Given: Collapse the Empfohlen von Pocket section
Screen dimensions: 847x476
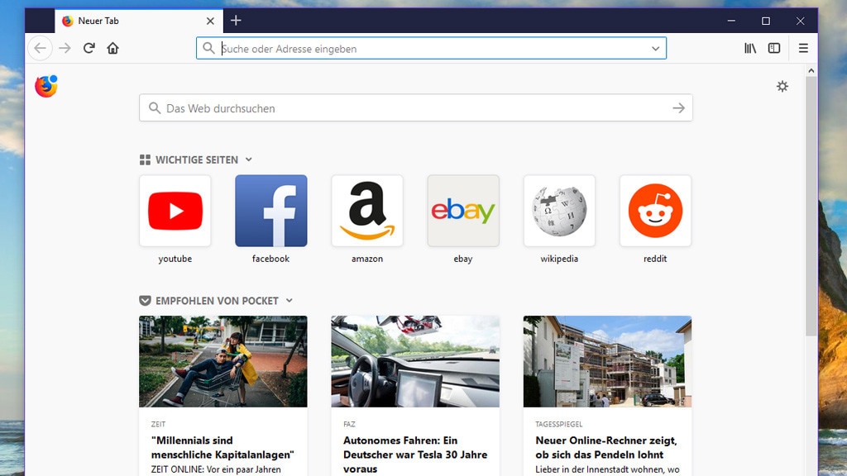Looking at the screenshot, I should (290, 301).
